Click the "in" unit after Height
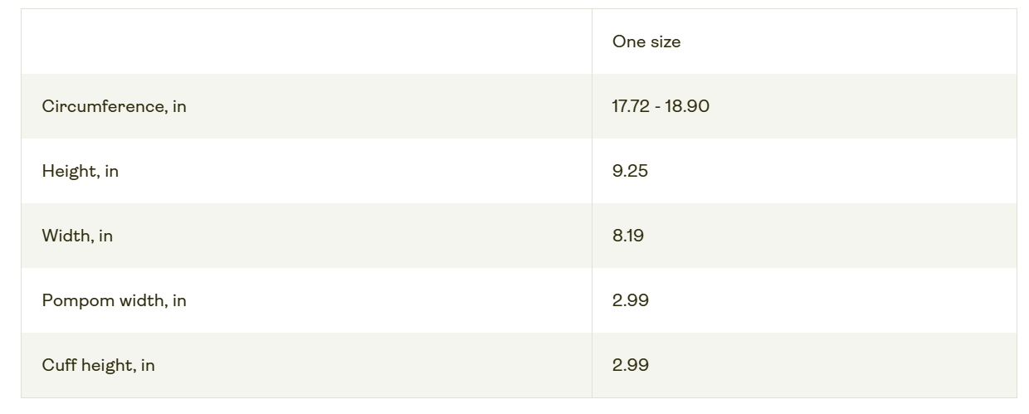This screenshot has height=414, width=1029. tap(111, 171)
